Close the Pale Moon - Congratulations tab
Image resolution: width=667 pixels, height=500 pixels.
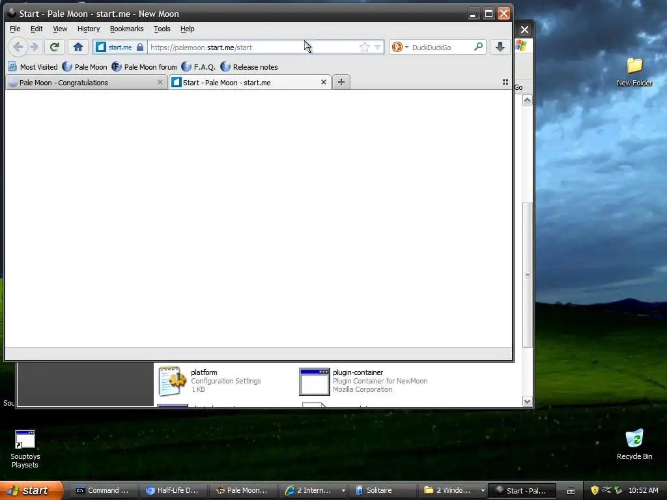pyautogui.click(x=160, y=82)
